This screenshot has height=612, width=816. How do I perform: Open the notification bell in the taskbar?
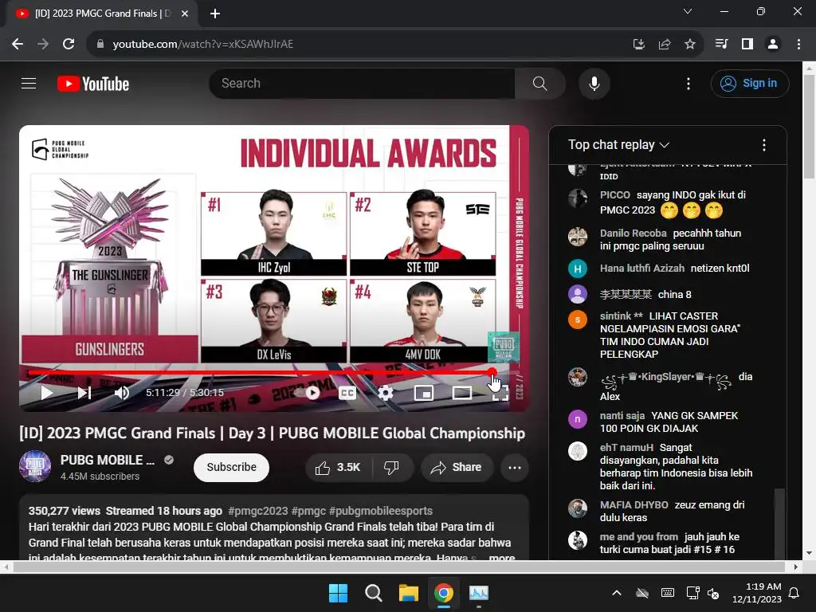click(x=794, y=593)
